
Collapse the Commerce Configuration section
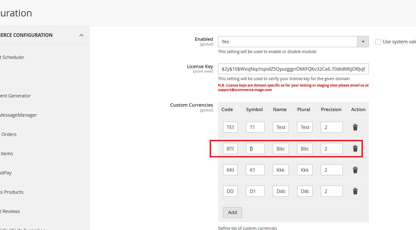tap(81, 35)
